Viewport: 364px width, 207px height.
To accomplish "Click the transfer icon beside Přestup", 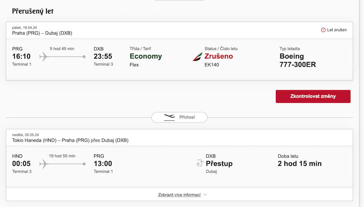I will (200, 163).
